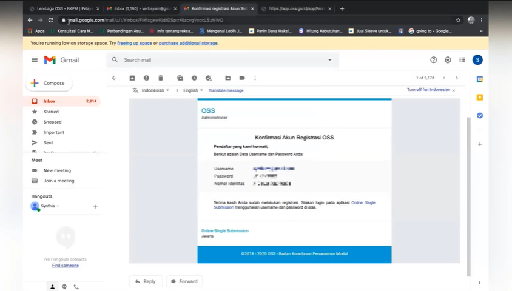The height and width of the screenshot is (291, 512).
Task: Join a meeting in Meet
Action: [x=59, y=181]
